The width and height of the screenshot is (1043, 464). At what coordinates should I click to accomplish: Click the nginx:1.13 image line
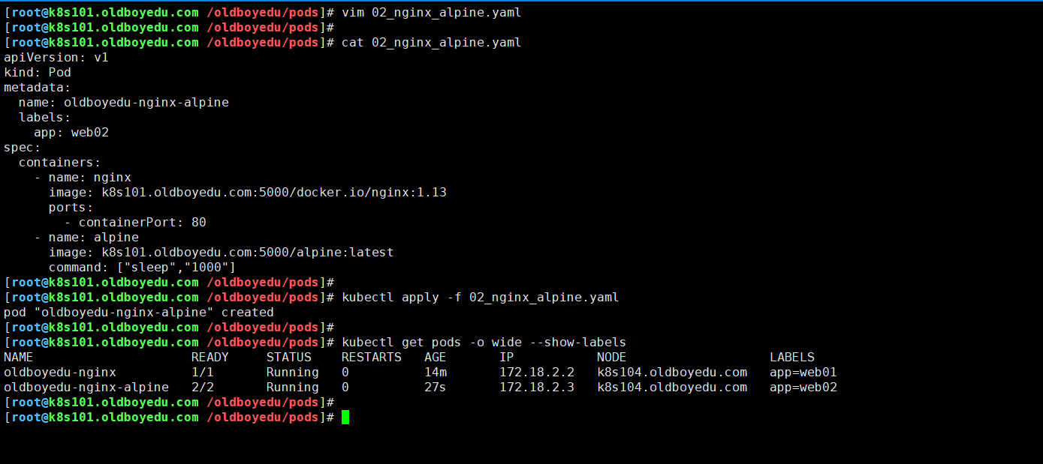pos(248,192)
